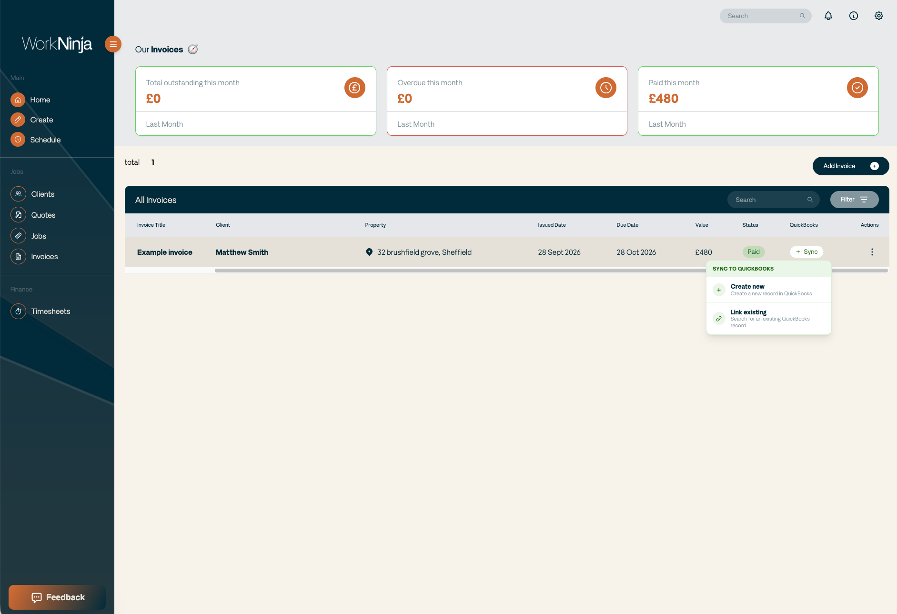Open the info circle icon
Viewport: 897px width, 614px height.
[x=854, y=16]
